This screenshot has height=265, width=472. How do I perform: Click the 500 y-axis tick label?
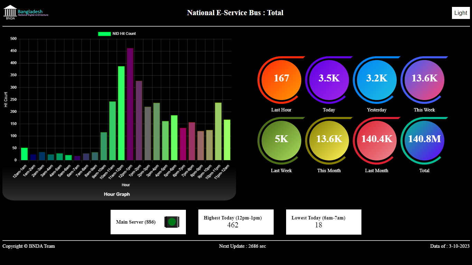pos(13,39)
